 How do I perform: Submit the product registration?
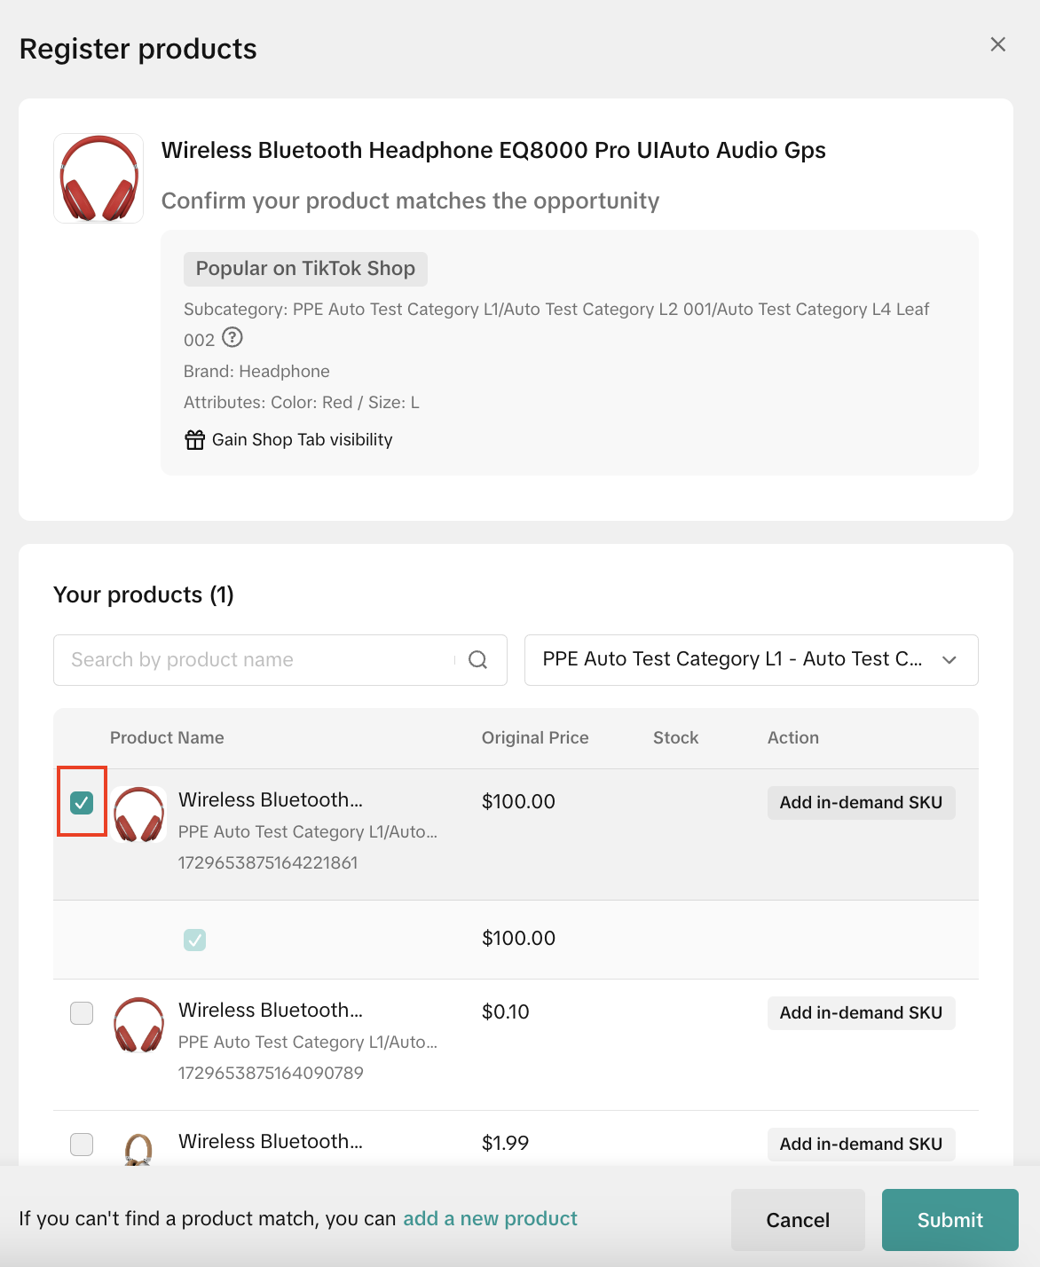pos(949,1220)
